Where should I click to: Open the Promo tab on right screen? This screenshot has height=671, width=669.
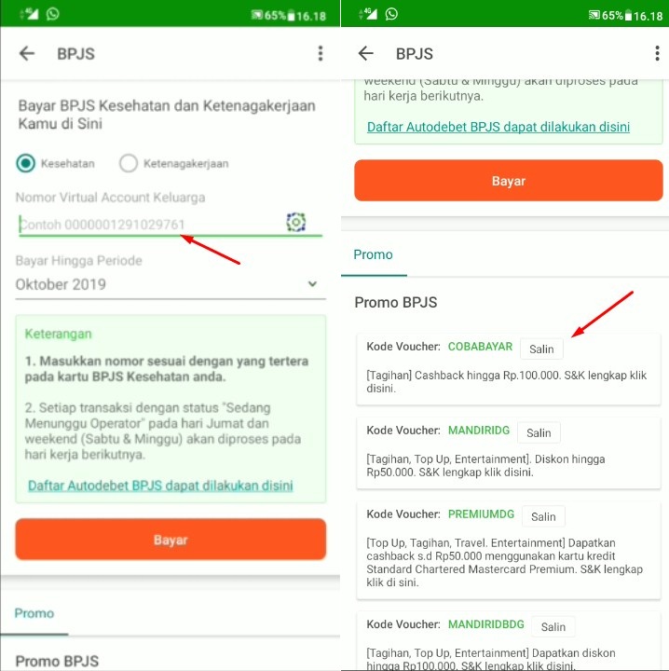pyautogui.click(x=373, y=254)
